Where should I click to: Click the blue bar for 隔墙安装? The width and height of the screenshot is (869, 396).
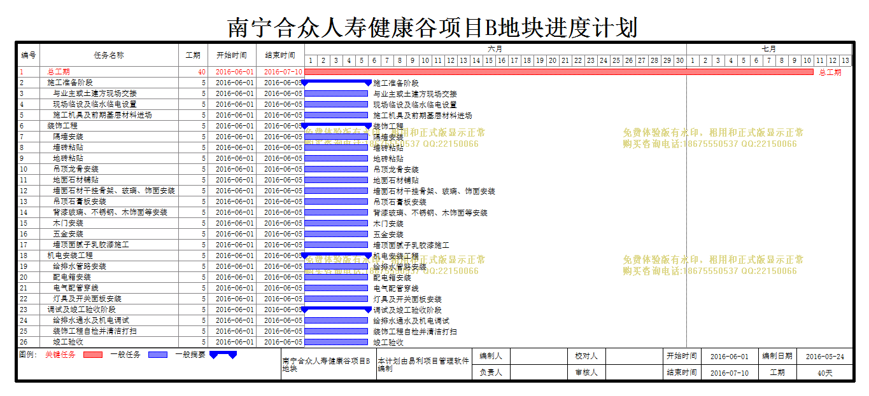(x=336, y=137)
